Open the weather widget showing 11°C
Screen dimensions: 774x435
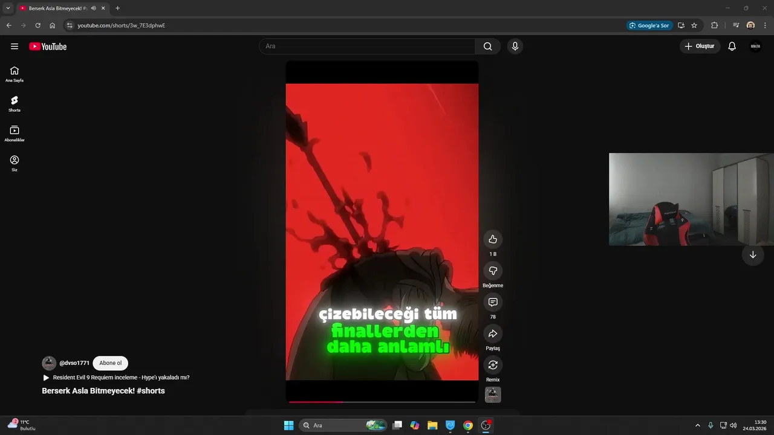coord(22,425)
